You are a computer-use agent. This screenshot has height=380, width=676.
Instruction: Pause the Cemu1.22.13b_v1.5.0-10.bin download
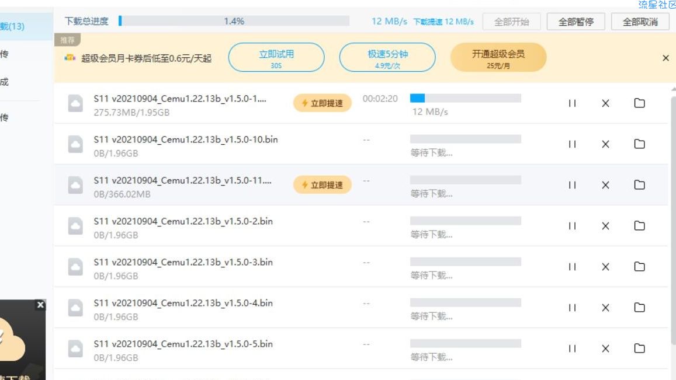(x=572, y=144)
